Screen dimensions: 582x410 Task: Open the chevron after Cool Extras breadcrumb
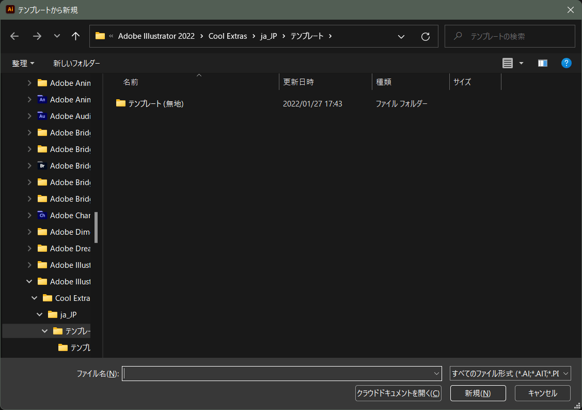pyautogui.click(x=254, y=36)
